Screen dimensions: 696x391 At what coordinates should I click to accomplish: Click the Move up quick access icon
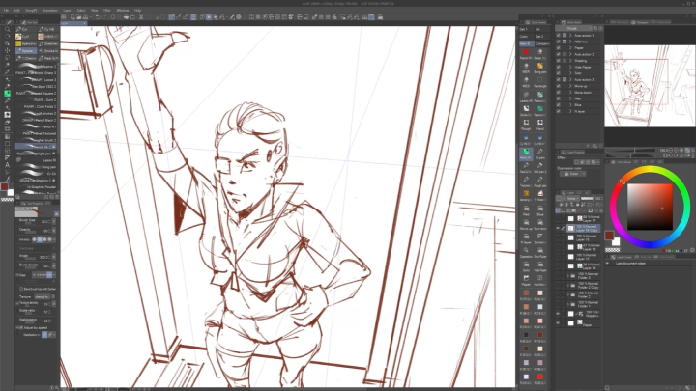coord(526,223)
